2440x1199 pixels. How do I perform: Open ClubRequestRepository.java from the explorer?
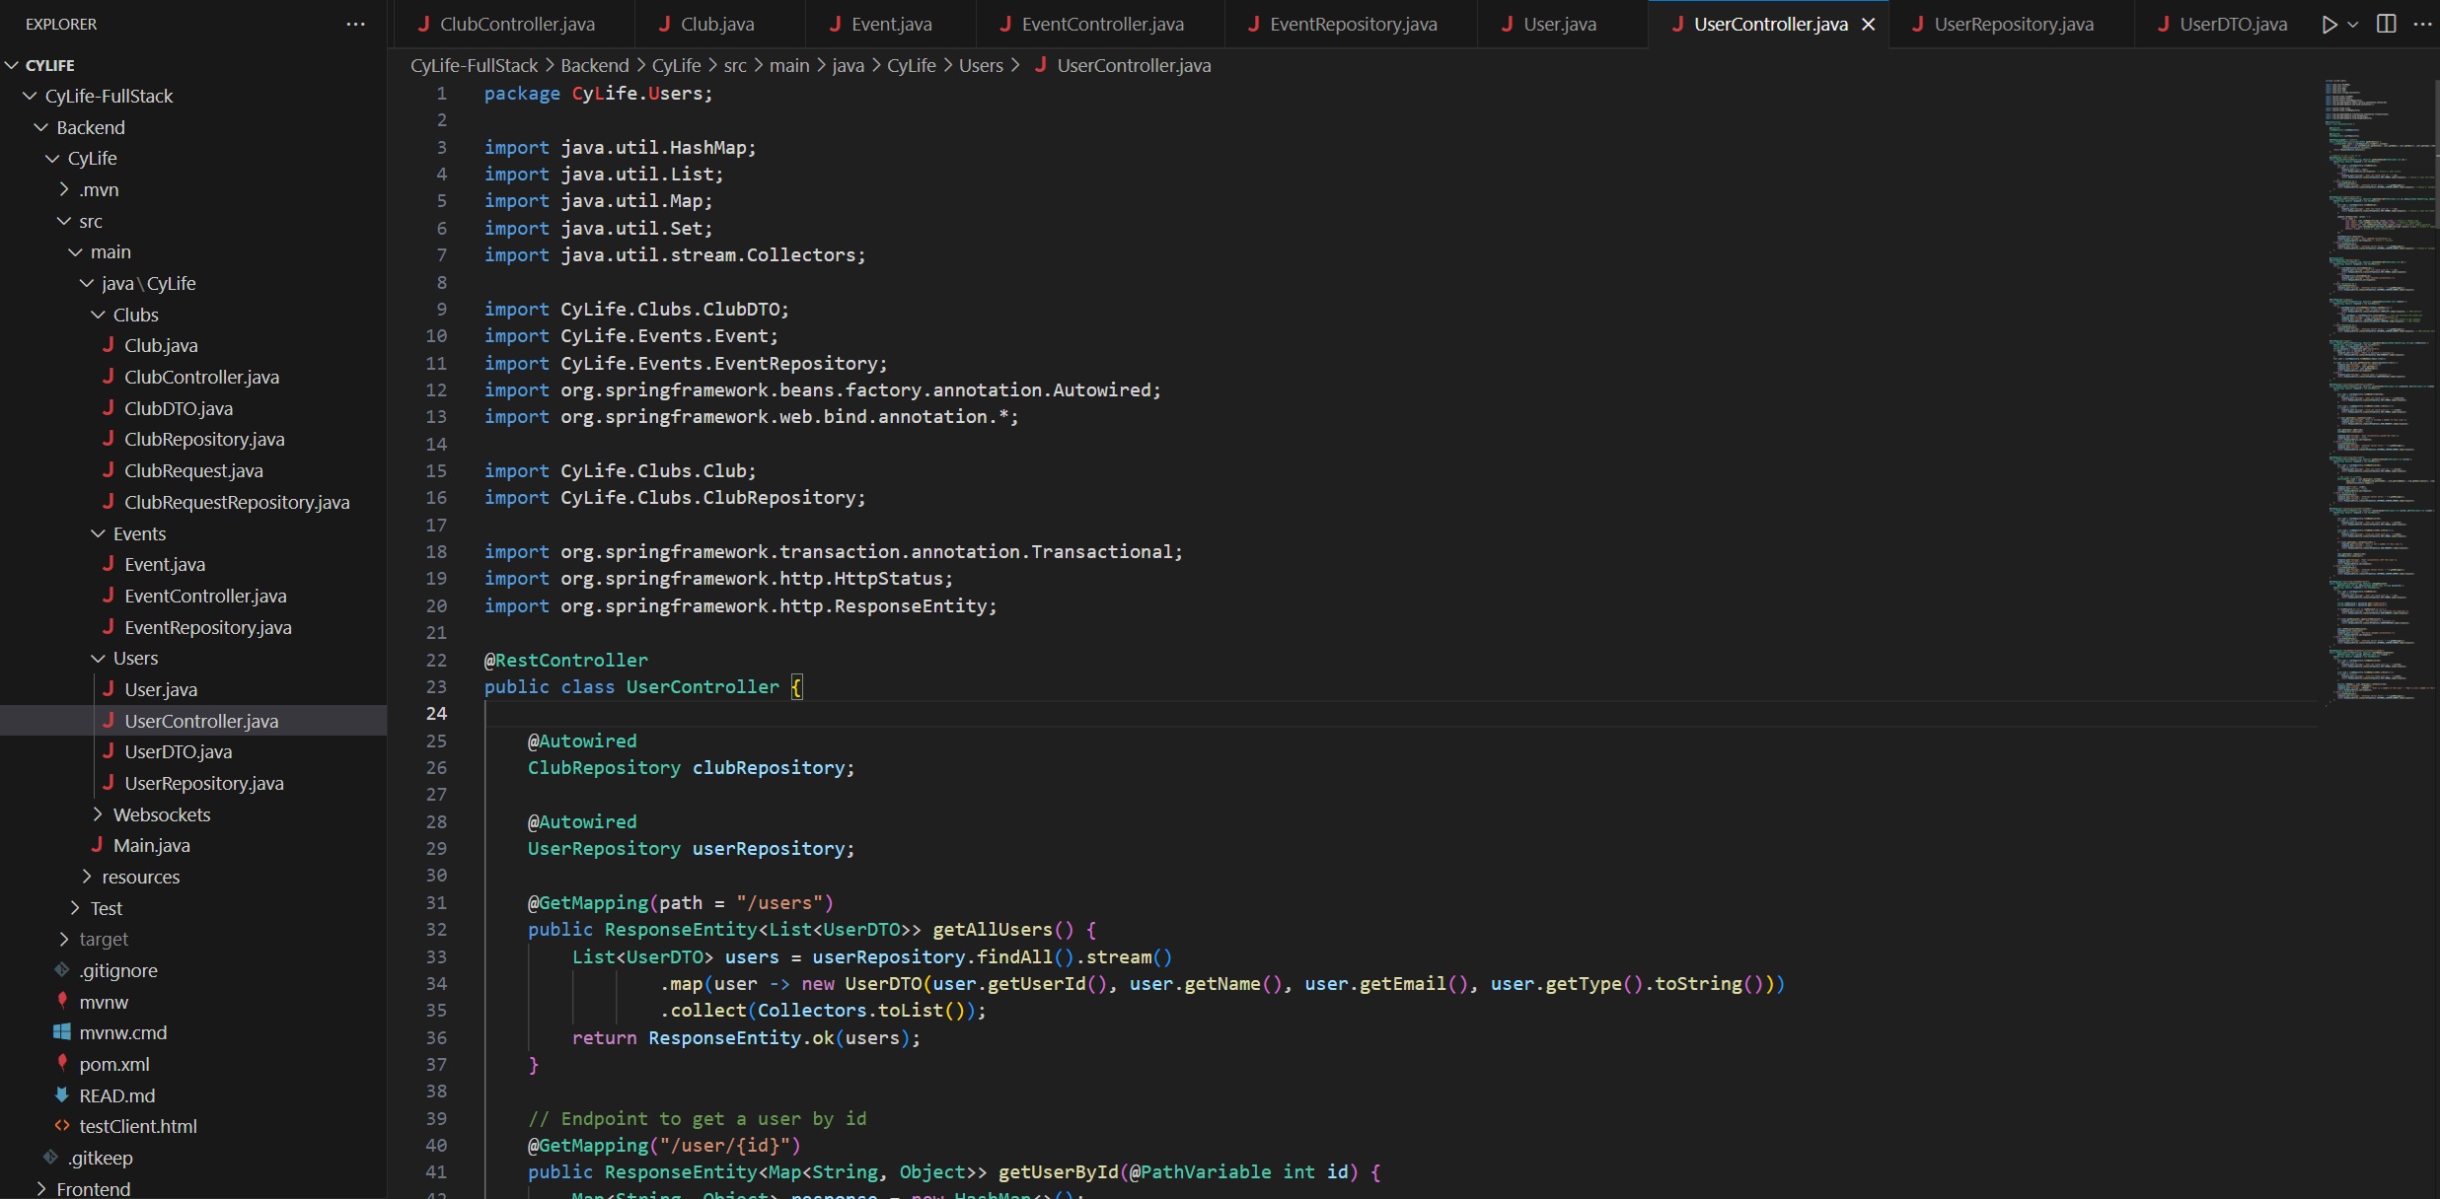(237, 502)
